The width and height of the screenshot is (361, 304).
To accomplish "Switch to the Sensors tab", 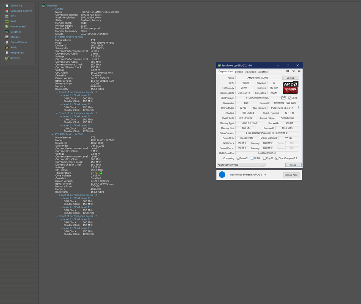I will [x=239, y=72].
